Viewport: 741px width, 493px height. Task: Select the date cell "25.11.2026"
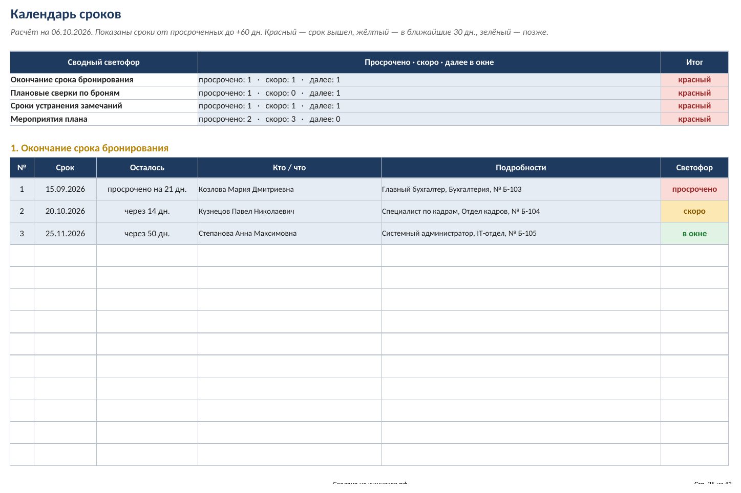click(x=65, y=234)
